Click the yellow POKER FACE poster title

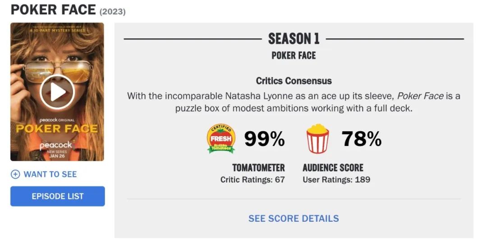click(x=57, y=128)
